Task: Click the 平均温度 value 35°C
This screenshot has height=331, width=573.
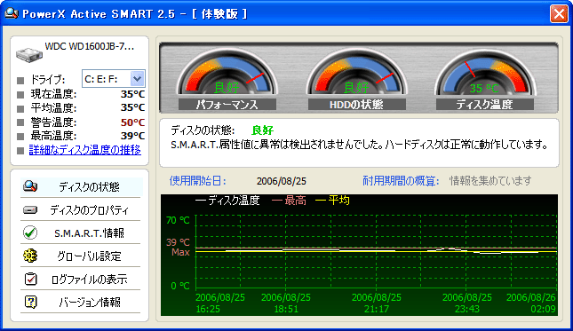Action: [132, 107]
